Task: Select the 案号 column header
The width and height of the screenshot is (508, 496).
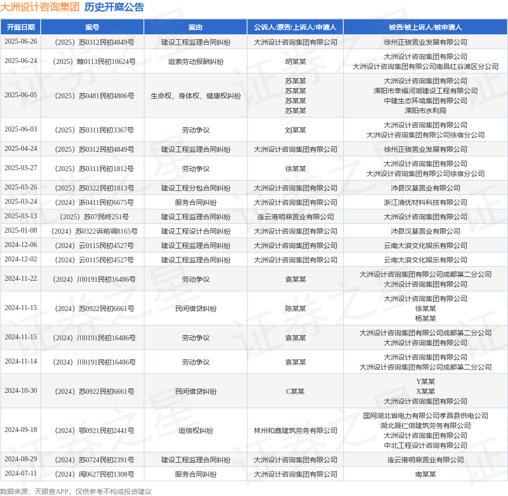Action: tap(92, 27)
